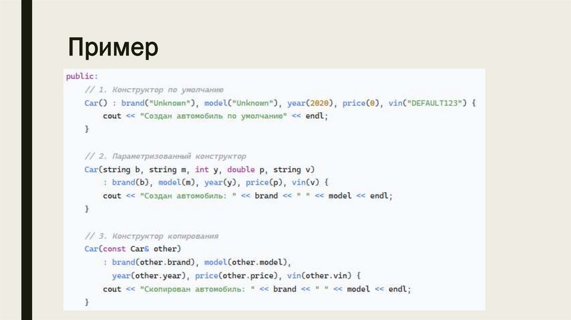Select the comment "Параметризованный конструктор"
The height and width of the screenshot is (320, 571).
click(x=179, y=156)
